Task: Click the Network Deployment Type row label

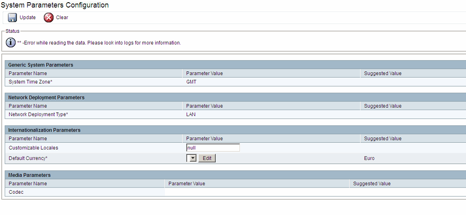Action: tap(38, 115)
